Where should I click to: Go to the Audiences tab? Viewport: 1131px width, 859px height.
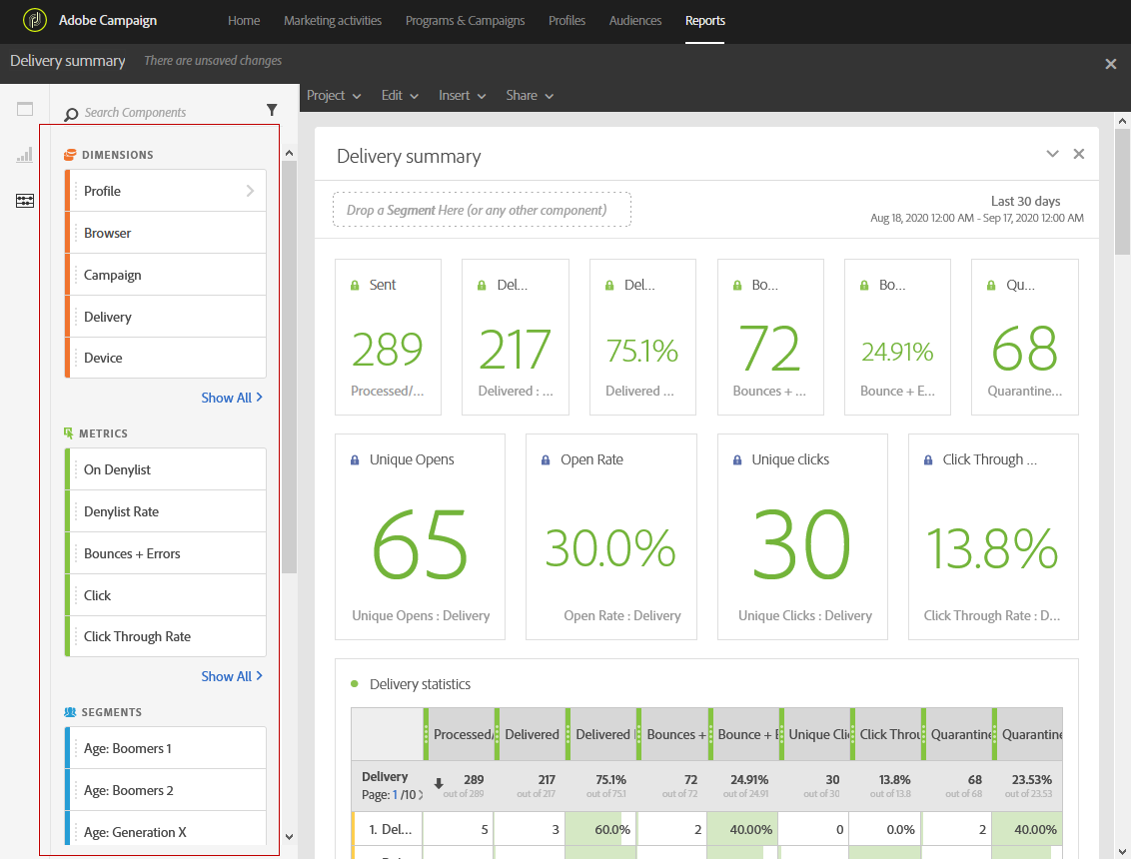(634, 21)
